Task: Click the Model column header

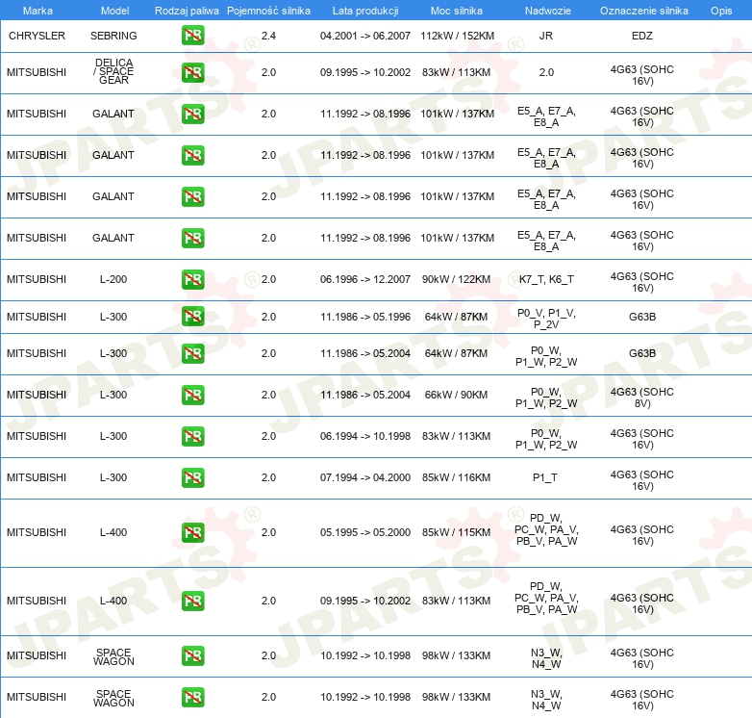Action: pos(113,11)
